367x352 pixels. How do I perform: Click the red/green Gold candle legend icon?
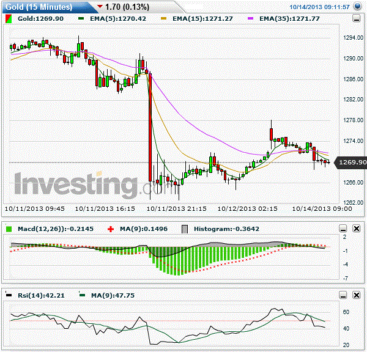pos(9,19)
